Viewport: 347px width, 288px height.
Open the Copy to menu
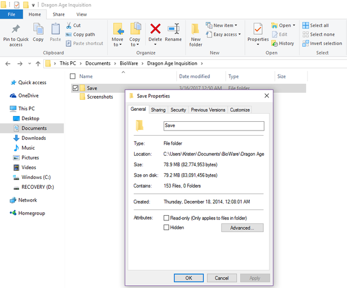tap(135, 35)
